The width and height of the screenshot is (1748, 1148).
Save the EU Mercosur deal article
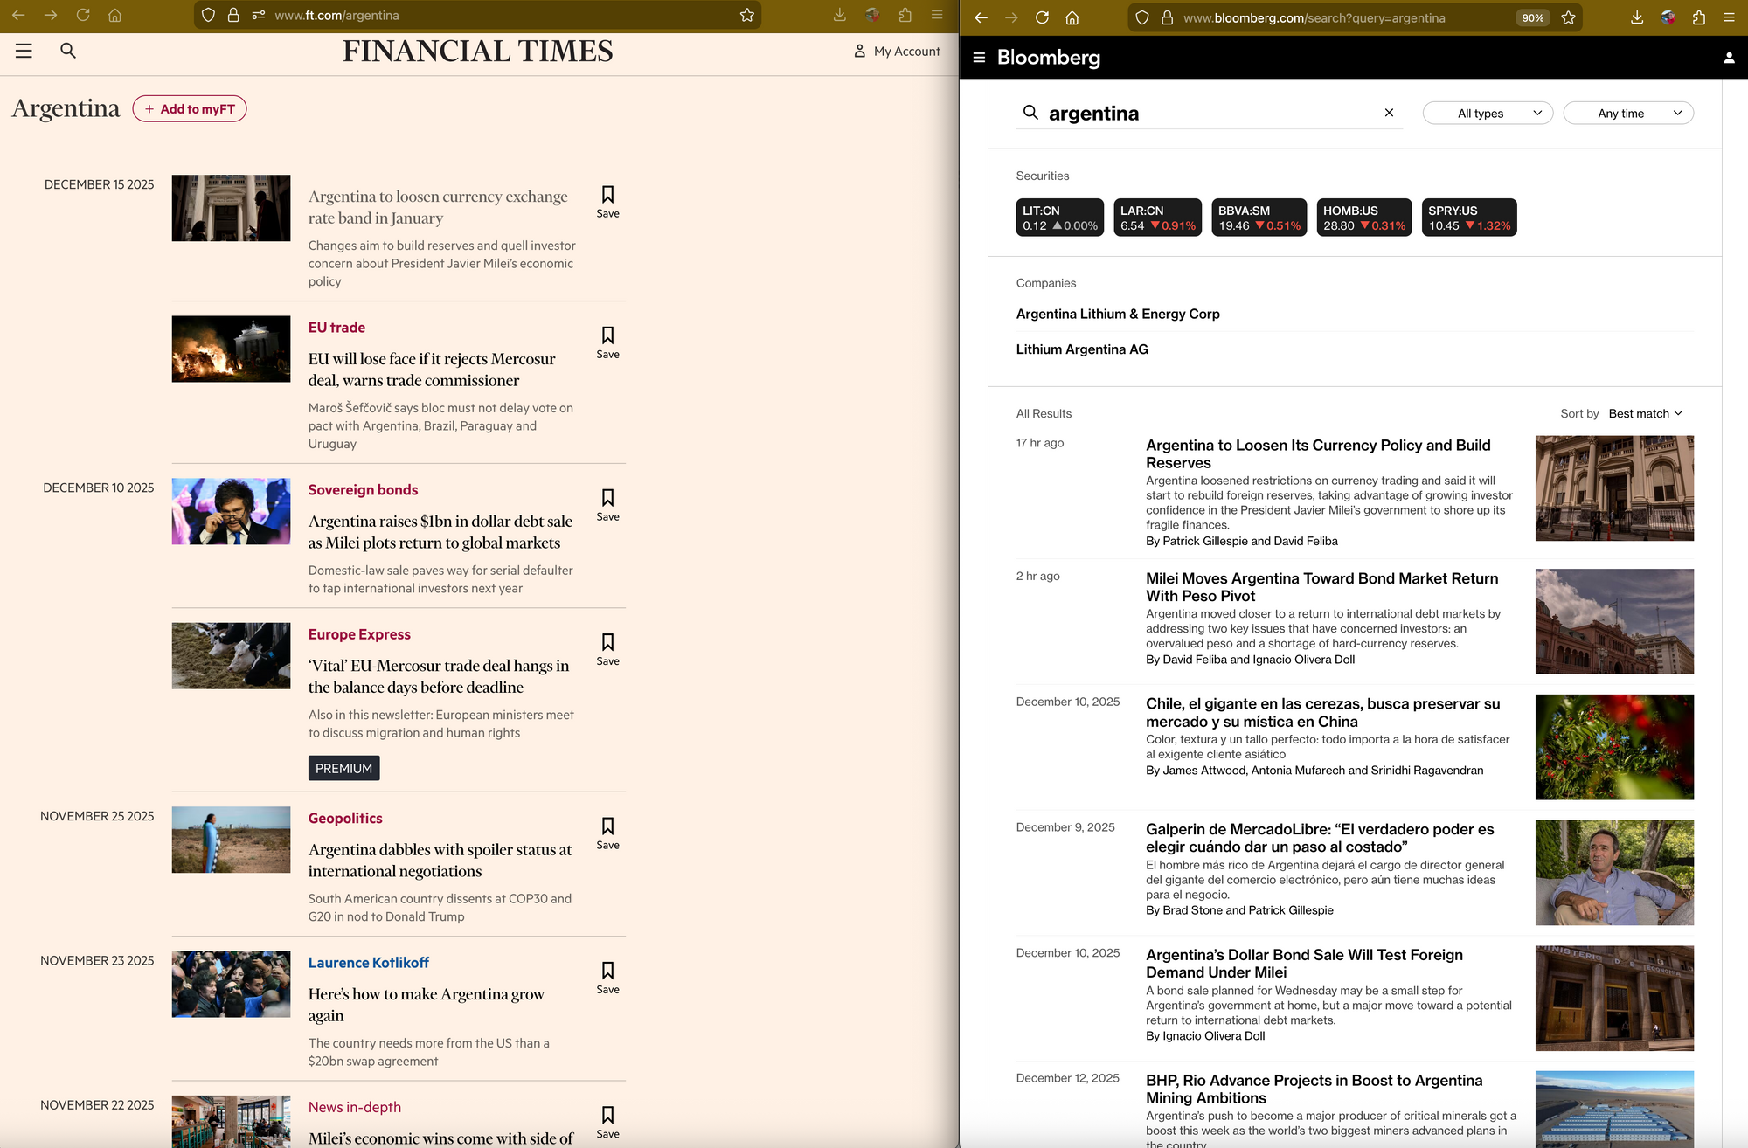[x=607, y=342]
